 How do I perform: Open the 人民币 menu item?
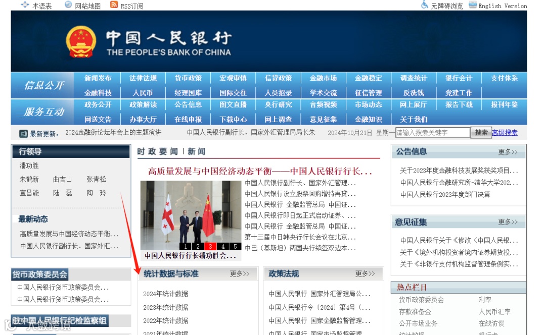(143, 93)
